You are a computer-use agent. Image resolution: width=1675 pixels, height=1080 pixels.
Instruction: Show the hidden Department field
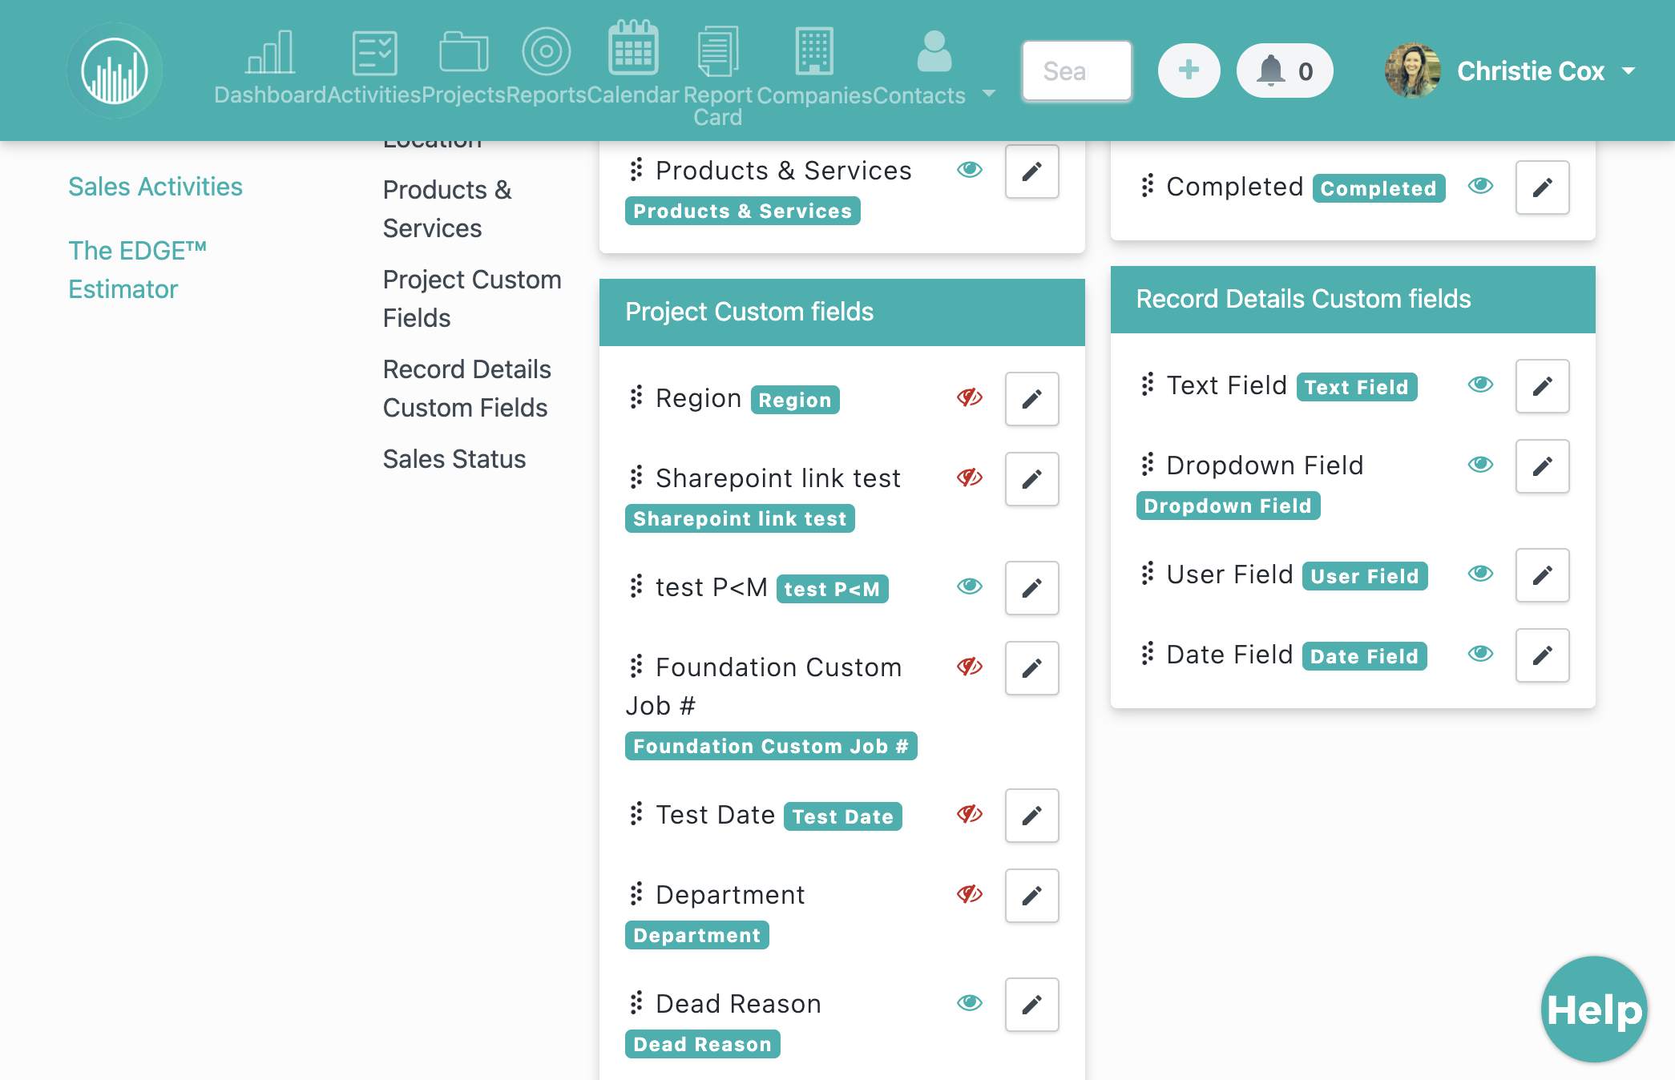[x=969, y=894]
